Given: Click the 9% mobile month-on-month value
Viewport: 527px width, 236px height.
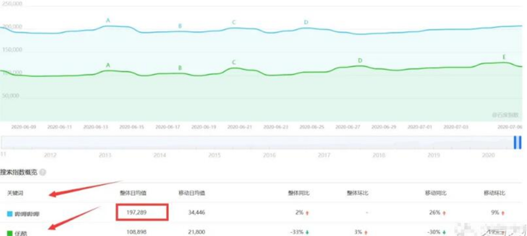Looking at the screenshot, I should point(496,212).
